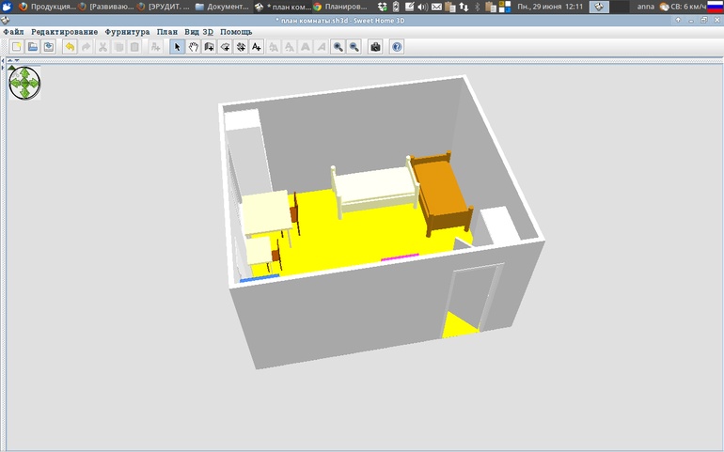
Task: Click the New home toolbar icon
Action: click(x=16, y=47)
